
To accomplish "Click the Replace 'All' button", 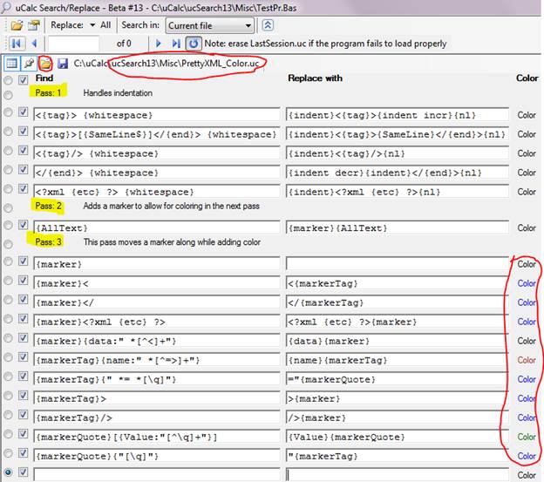I will coord(105,26).
